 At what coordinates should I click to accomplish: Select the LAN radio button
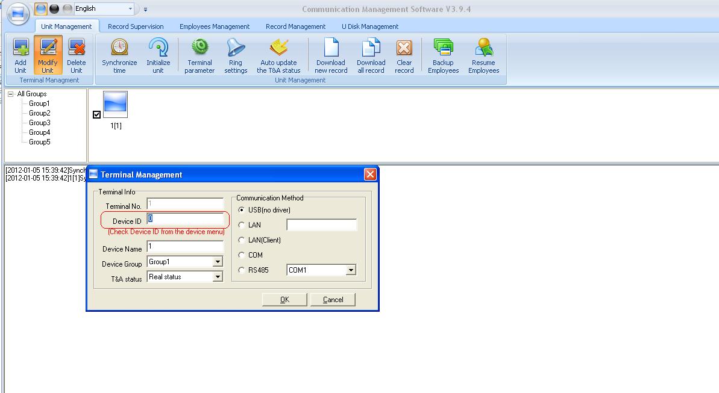point(242,225)
